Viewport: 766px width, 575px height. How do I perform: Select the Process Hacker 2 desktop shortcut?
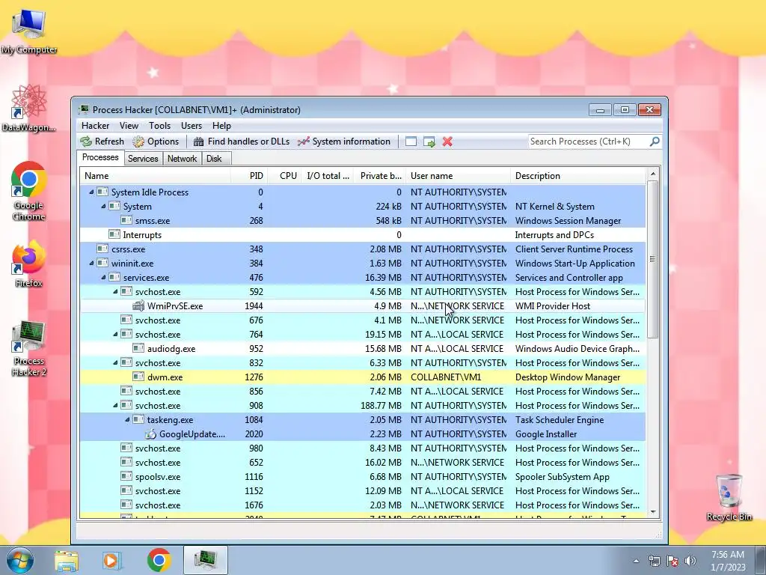coord(29,348)
